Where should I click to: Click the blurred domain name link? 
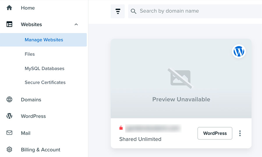153,128
